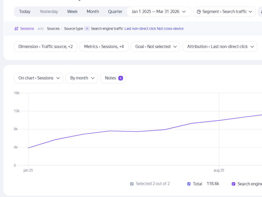Click the Total value 118.6k

pyautogui.click(x=213, y=184)
